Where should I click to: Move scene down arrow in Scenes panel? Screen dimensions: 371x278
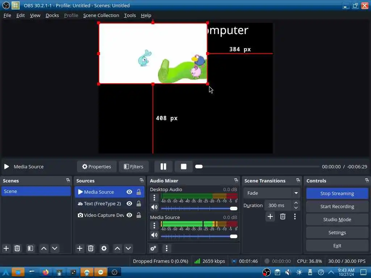pyautogui.click(x=55, y=248)
